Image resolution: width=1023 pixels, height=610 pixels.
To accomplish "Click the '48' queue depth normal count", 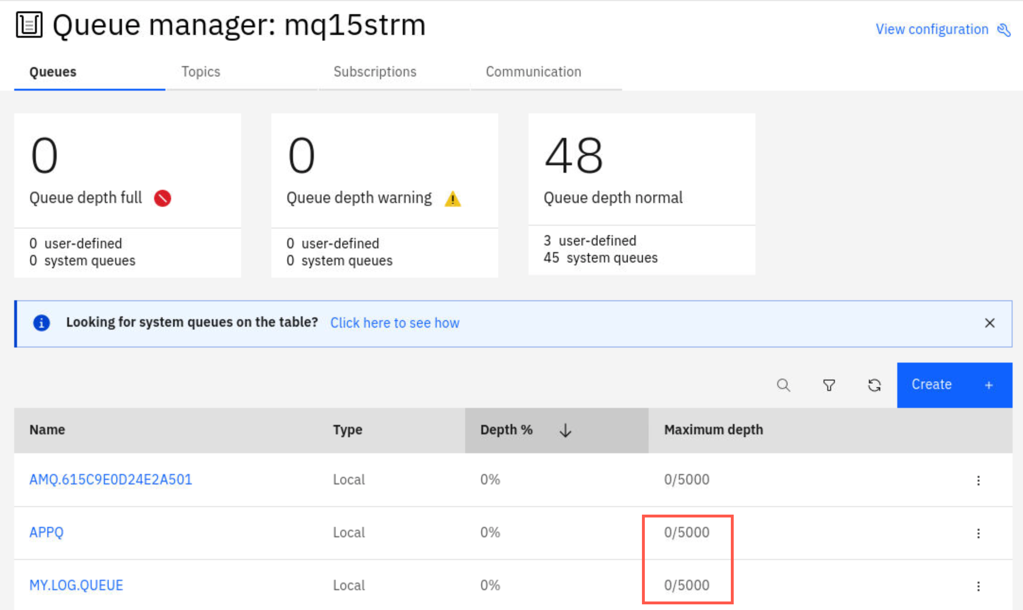I will (573, 155).
